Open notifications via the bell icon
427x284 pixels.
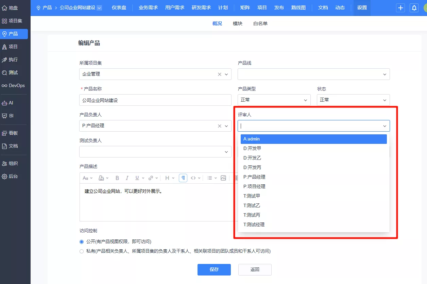414,8
